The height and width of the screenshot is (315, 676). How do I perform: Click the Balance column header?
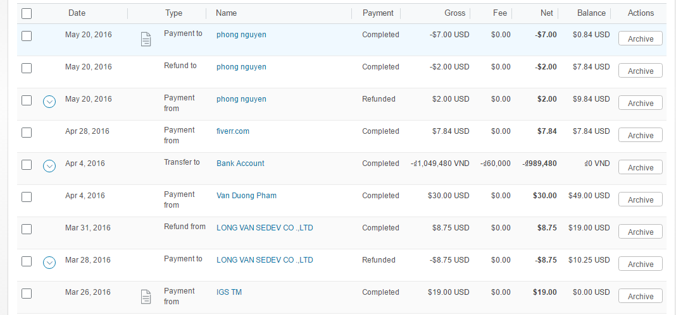(591, 13)
